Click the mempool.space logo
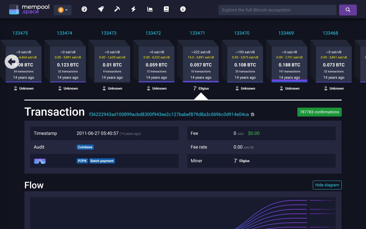 tap(29, 9)
